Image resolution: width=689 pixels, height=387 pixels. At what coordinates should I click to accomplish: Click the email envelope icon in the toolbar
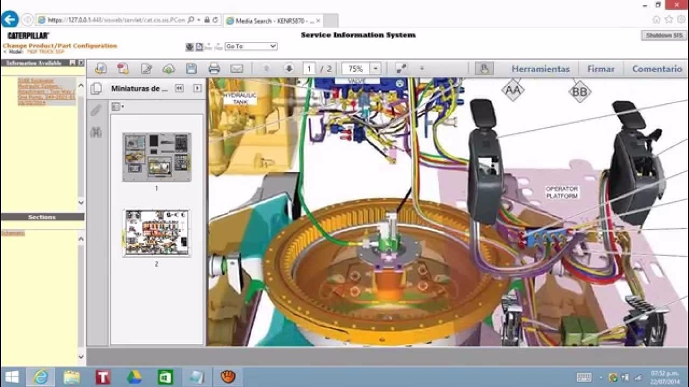(x=237, y=69)
